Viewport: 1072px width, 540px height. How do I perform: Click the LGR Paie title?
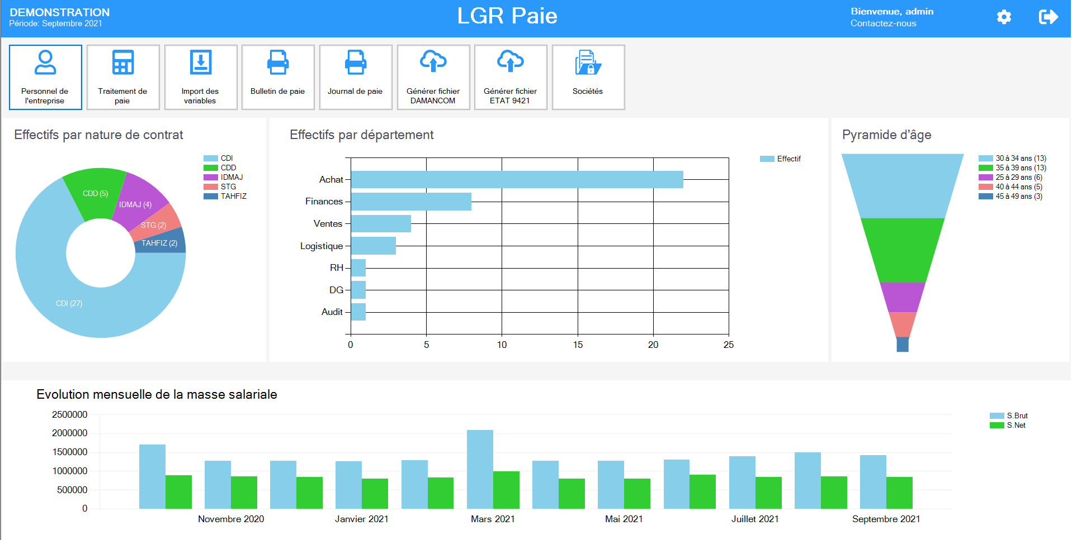point(507,16)
